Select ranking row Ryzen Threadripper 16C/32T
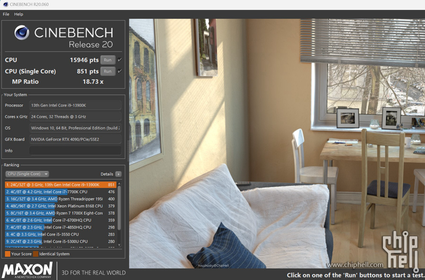425x280 pixels. 60,199
